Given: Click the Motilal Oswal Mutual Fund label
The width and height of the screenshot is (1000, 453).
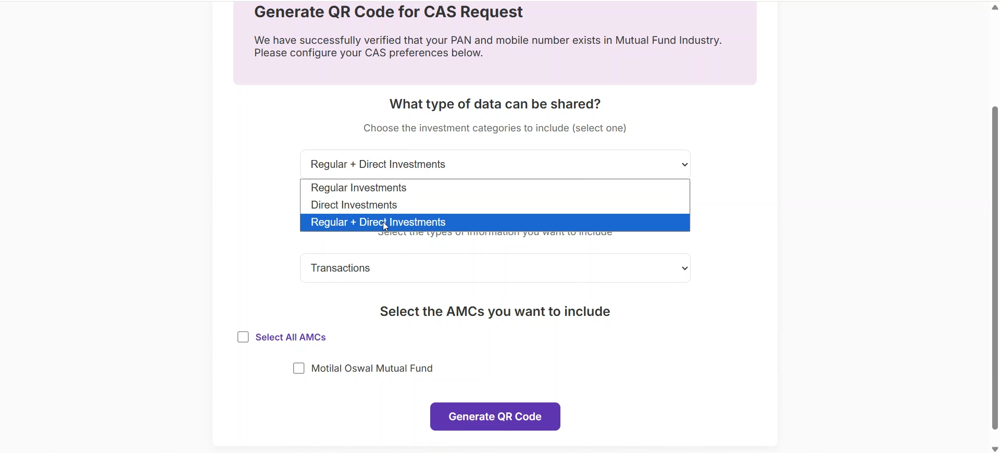Looking at the screenshot, I should [372, 369].
